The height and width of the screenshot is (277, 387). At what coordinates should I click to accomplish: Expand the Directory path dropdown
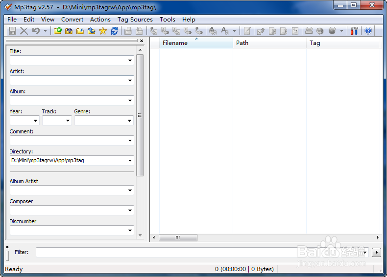(x=130, y=161)
